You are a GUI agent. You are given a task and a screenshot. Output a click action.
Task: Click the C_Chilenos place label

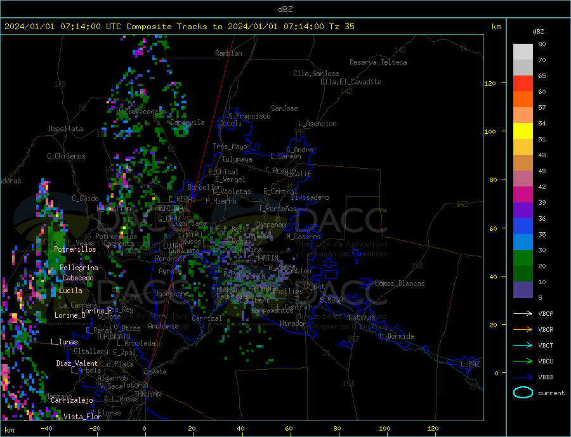point(66,156)
